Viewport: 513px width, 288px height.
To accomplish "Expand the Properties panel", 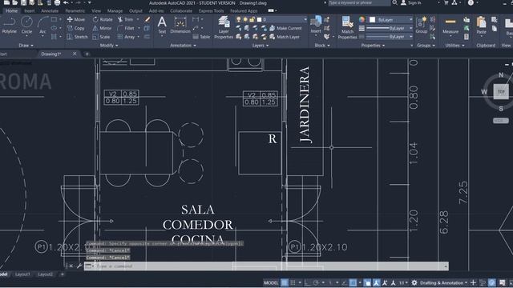I will [373, 46].
